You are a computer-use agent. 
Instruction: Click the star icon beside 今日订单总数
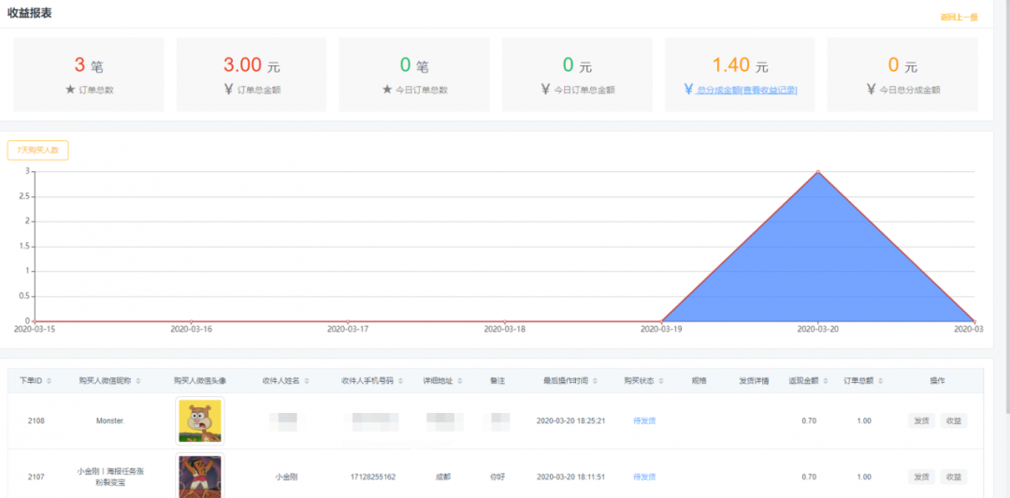387,90
